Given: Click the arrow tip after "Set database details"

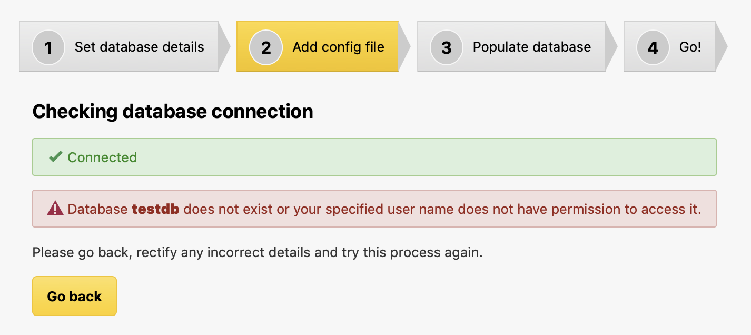Looking at the screenshot, I should coord(224,47).
